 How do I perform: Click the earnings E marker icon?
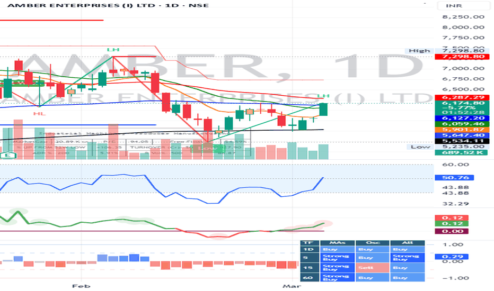[x=8, y=155]
